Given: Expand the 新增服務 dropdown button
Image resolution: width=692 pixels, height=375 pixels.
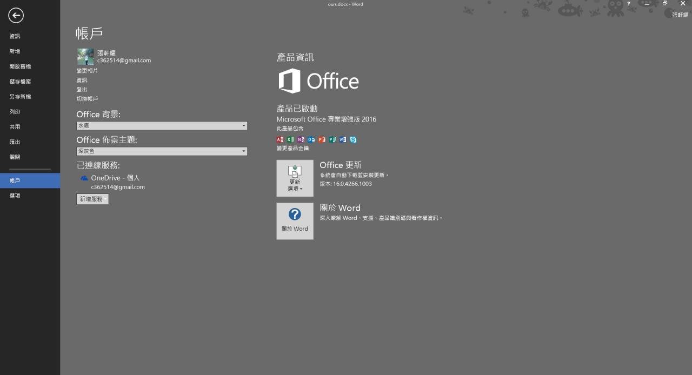Looking at the screenshot, I should click(92, 199).
